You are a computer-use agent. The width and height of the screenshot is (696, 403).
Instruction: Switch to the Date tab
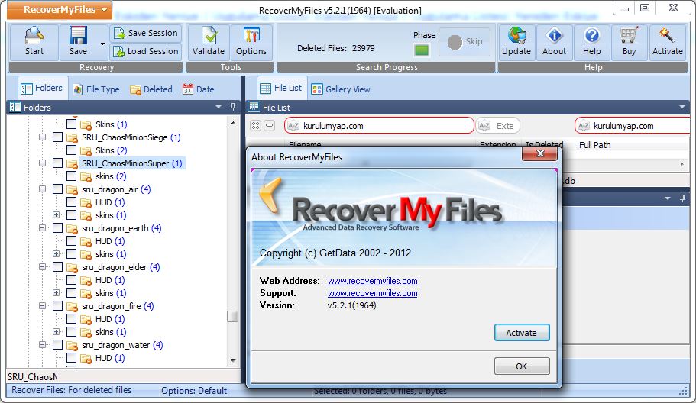tap(199, 89)
